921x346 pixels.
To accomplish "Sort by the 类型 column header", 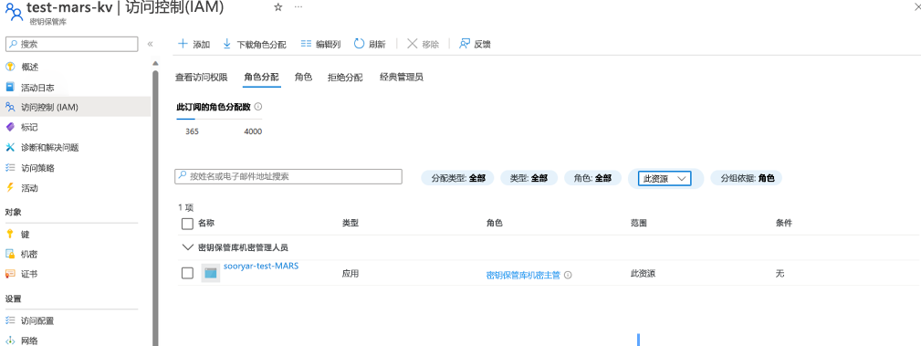I will tap(351, 224).
